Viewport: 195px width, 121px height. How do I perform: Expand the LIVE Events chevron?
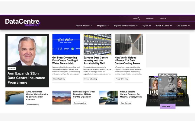click(x=189, y=26)
